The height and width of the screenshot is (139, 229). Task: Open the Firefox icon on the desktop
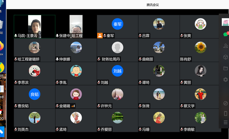click(1, 46)
